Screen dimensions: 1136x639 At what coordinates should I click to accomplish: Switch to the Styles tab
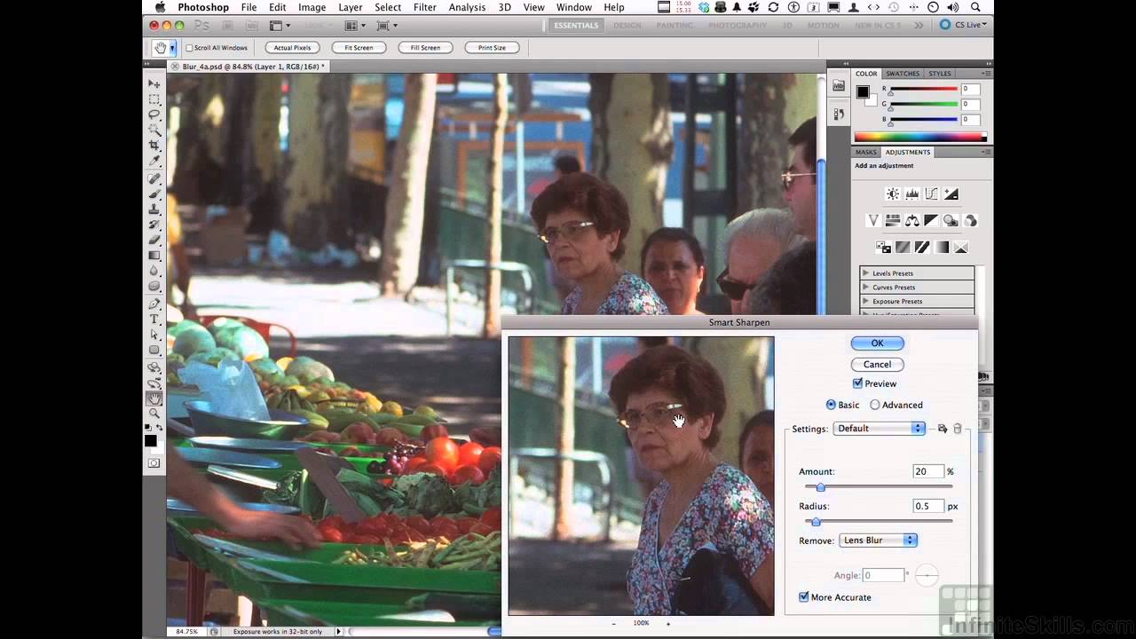[x=940, y=74]
